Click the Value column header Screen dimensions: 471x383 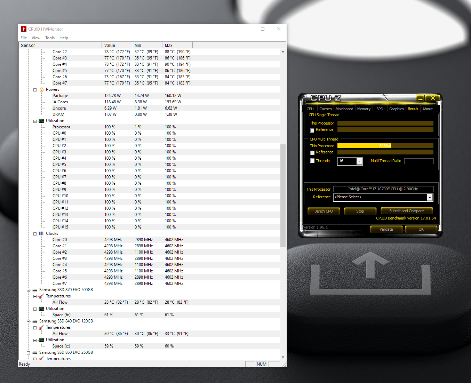coord(117,45)
